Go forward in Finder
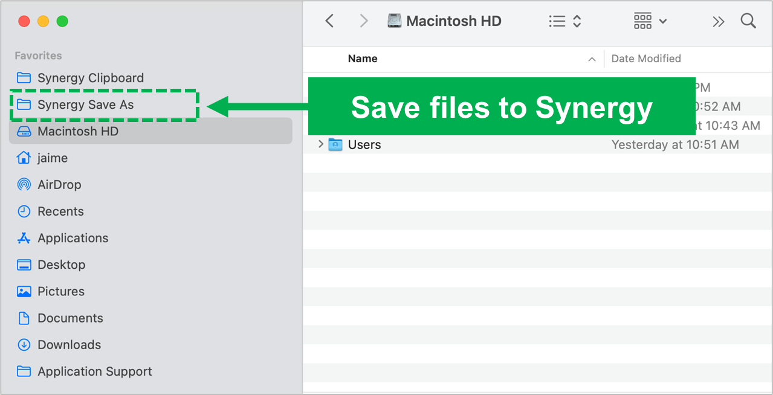 [x=364, y=21]
